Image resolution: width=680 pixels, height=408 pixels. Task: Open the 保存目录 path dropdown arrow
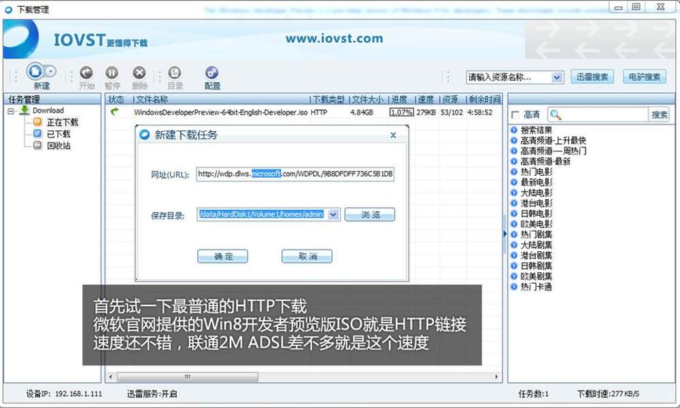[x=333, y=215]
